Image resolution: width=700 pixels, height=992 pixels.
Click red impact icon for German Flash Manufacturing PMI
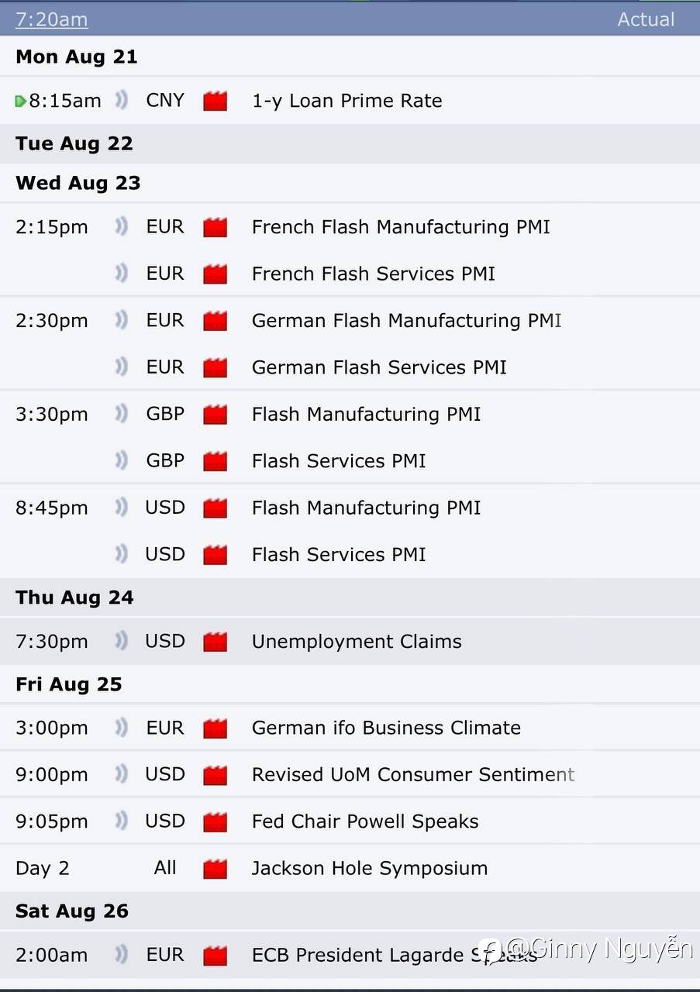click(215, 321)
